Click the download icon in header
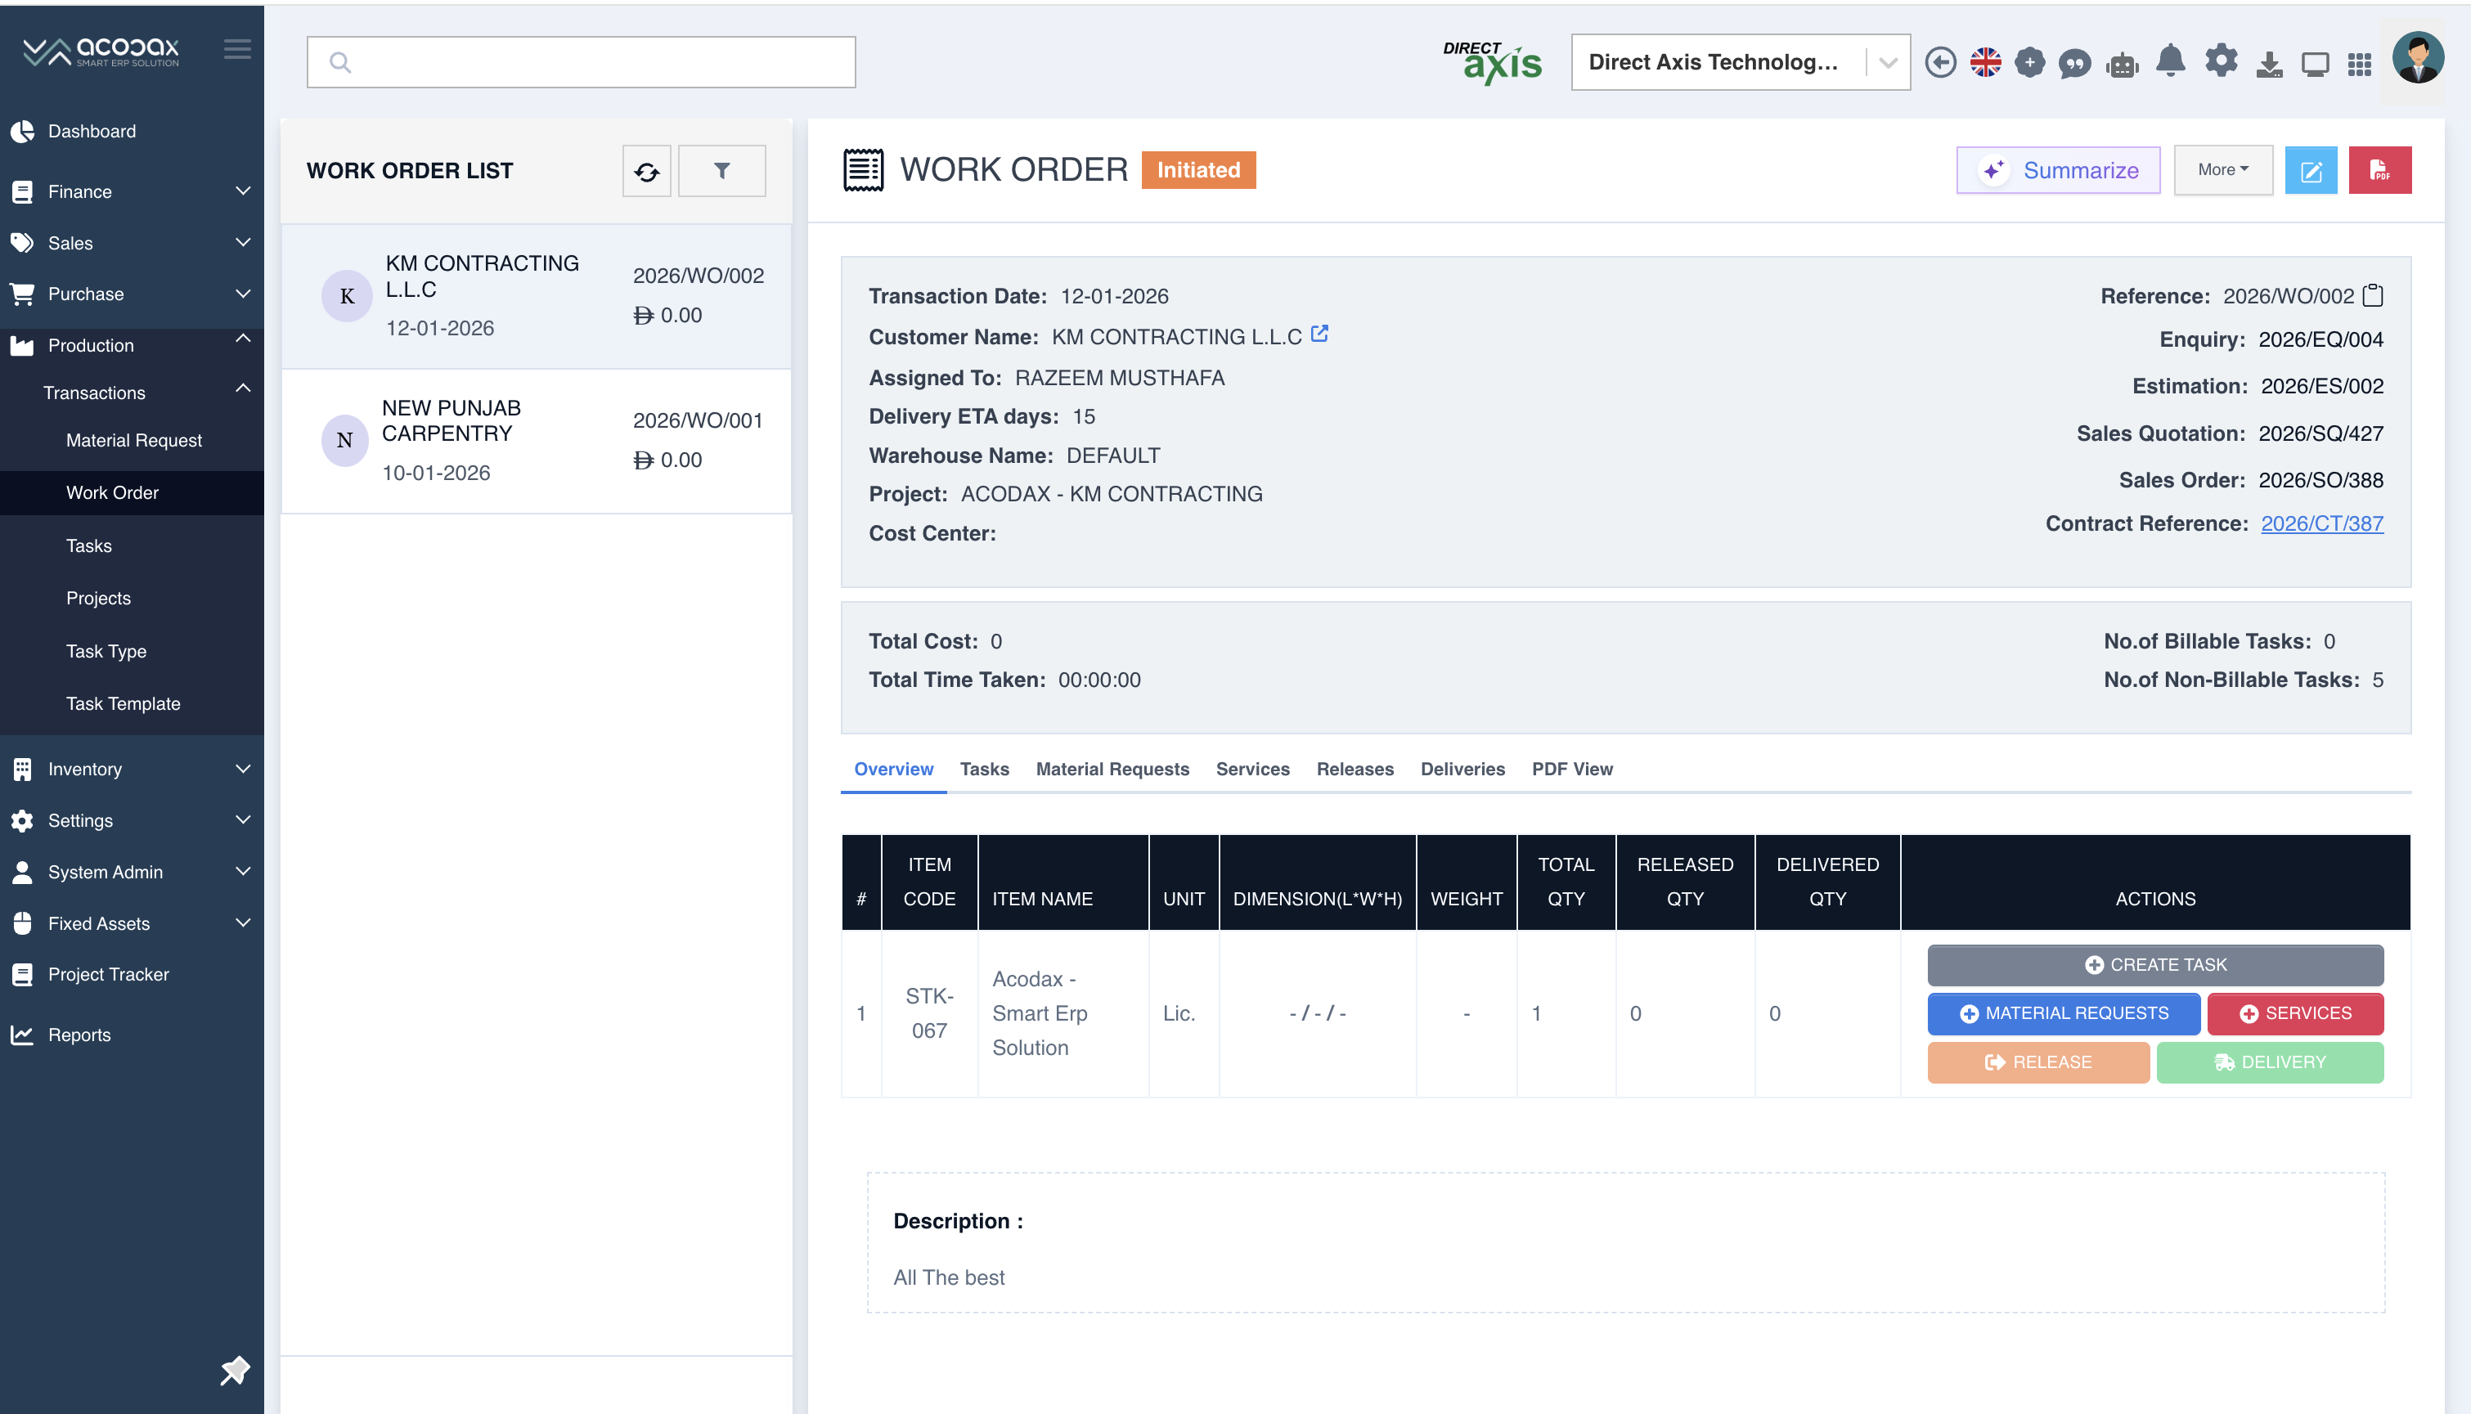This screenshot has width=2471, height=1414. (2270, 64)
